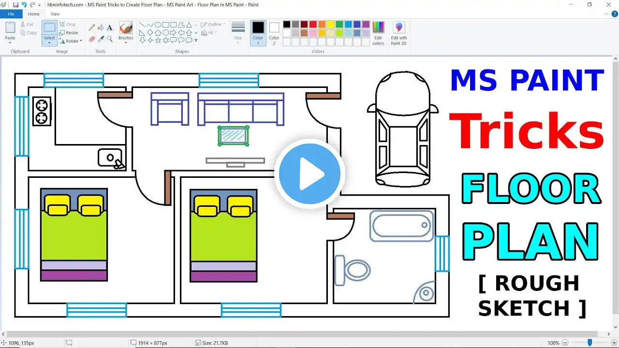Click the zoom out minus button

pyautogui.click(x=565, y=343)
